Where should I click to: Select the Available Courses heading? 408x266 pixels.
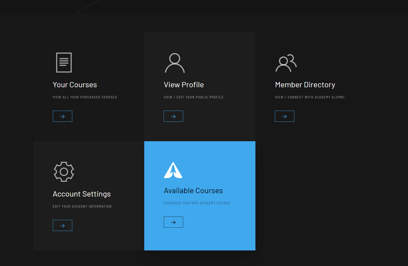pos(193,191)
